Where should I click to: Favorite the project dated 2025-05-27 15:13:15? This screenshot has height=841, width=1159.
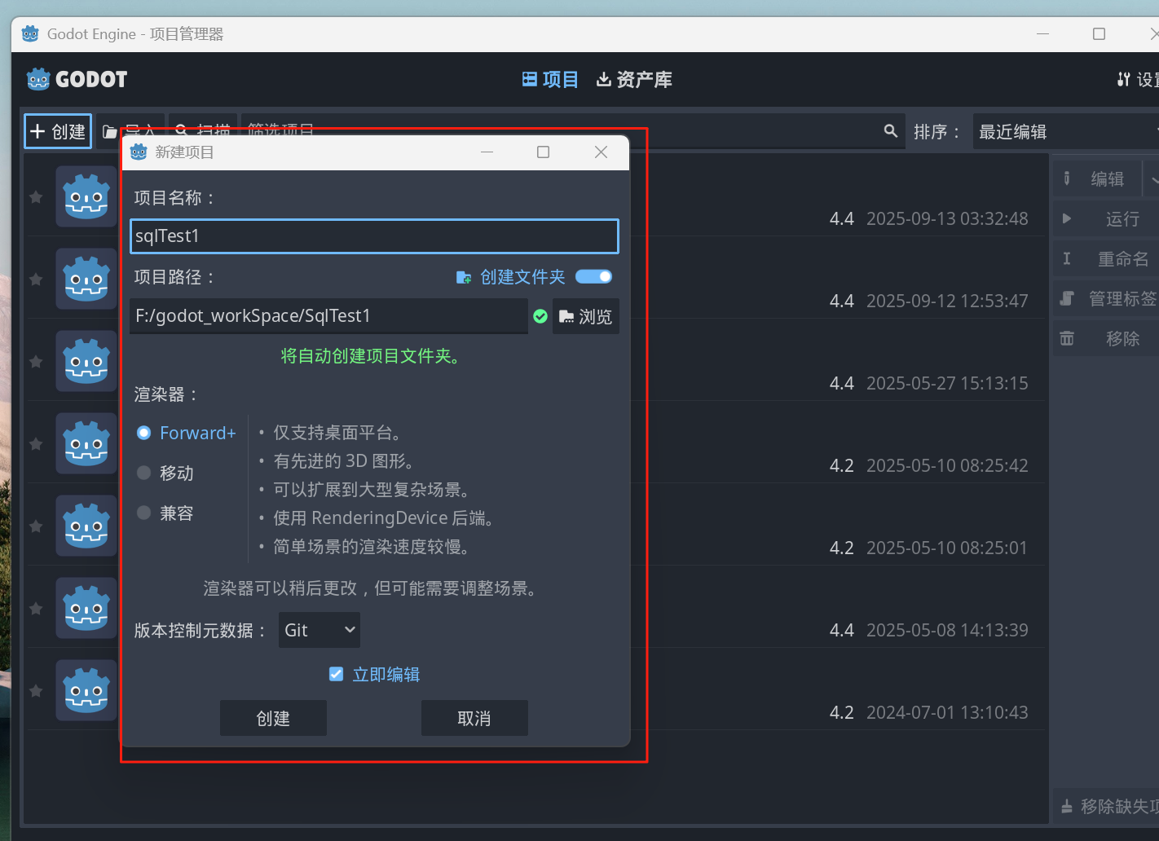pos(36,362)
